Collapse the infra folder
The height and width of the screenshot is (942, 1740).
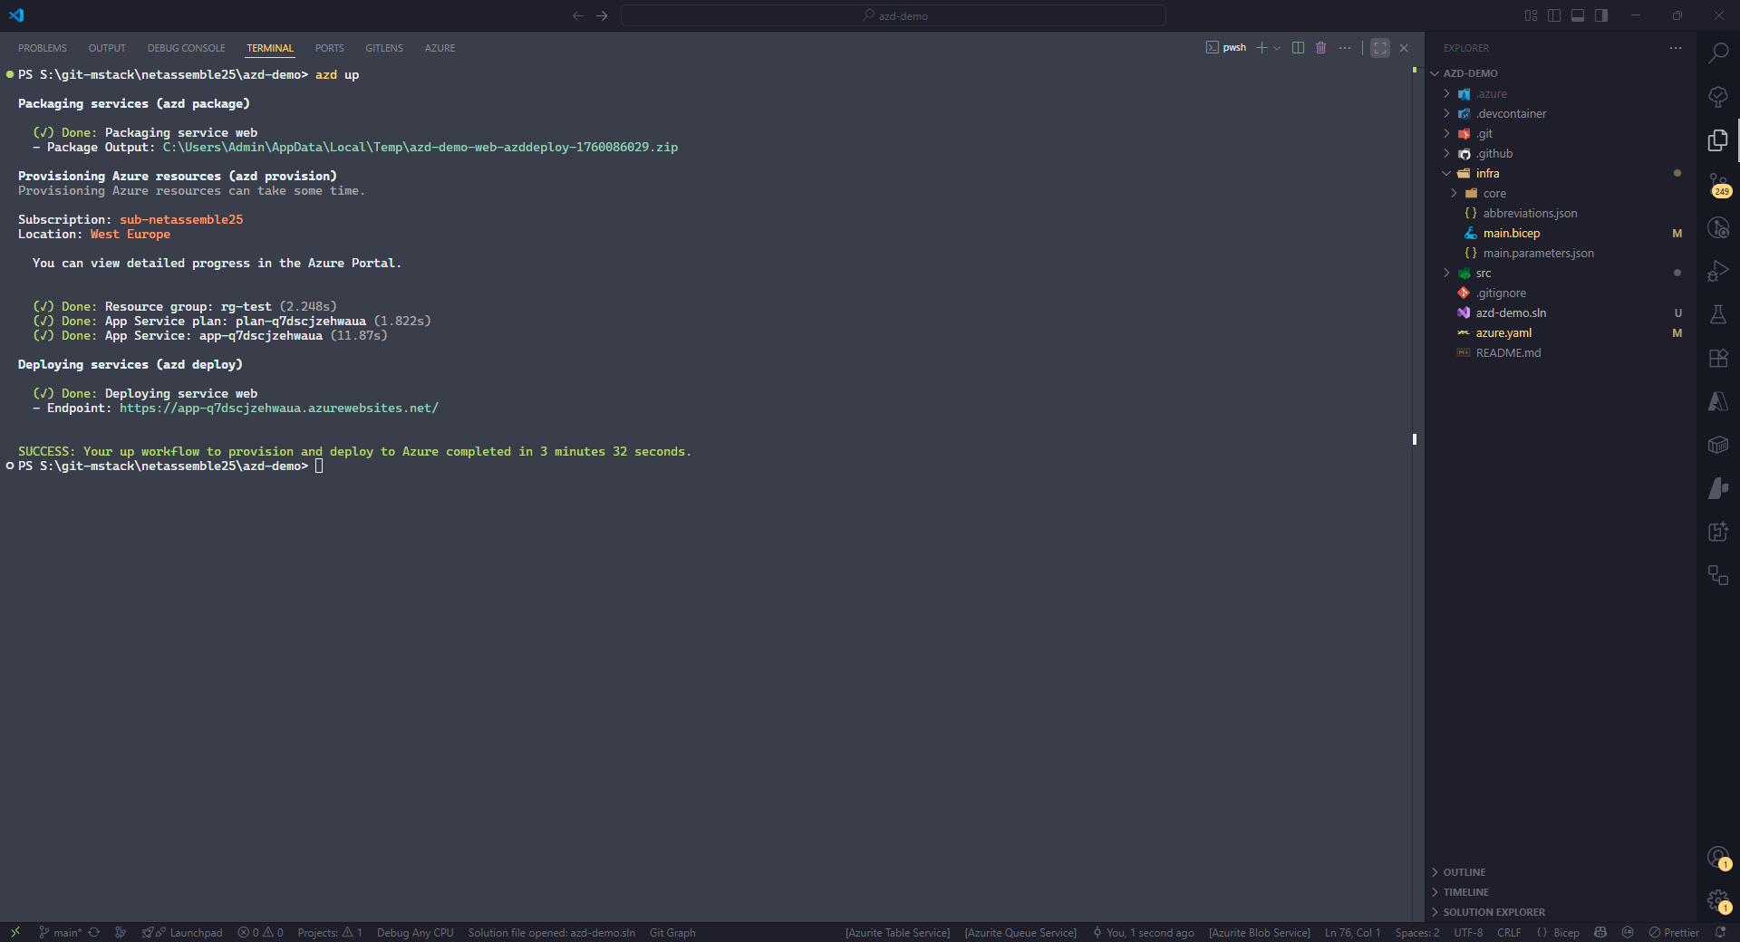point(1487,173)
